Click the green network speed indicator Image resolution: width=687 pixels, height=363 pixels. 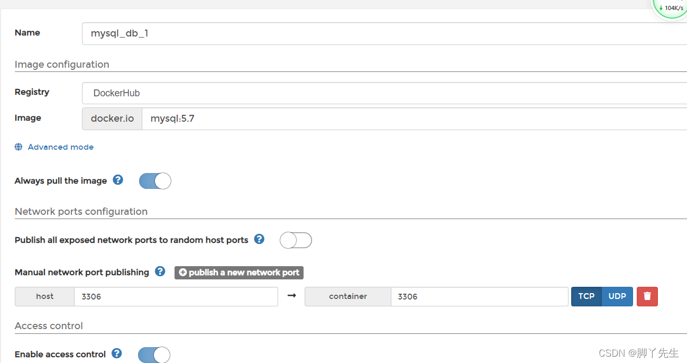pyautogui.click(x=672, y=8)
